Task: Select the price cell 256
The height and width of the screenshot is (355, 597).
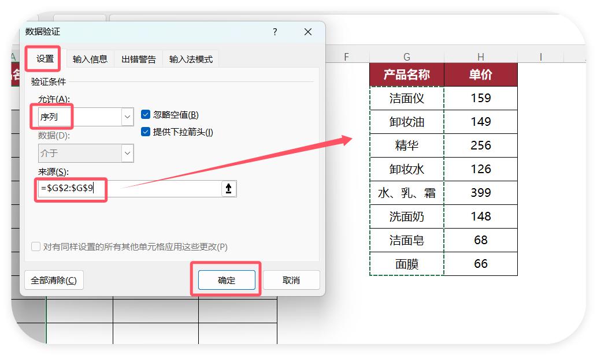Action: click(481, 145)
